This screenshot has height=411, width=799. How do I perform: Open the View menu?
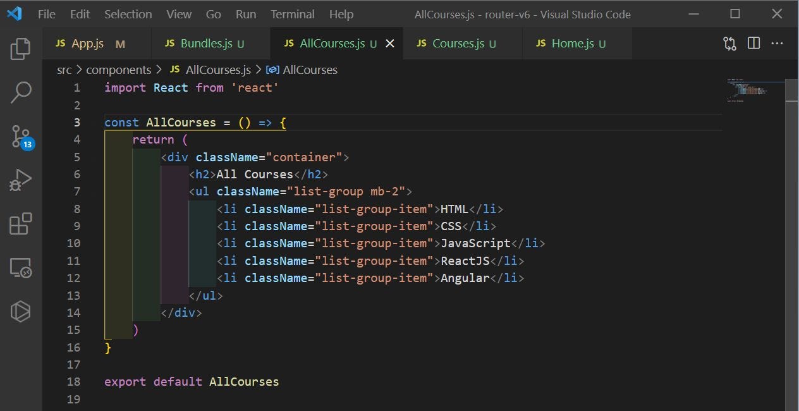click(179, 14)
